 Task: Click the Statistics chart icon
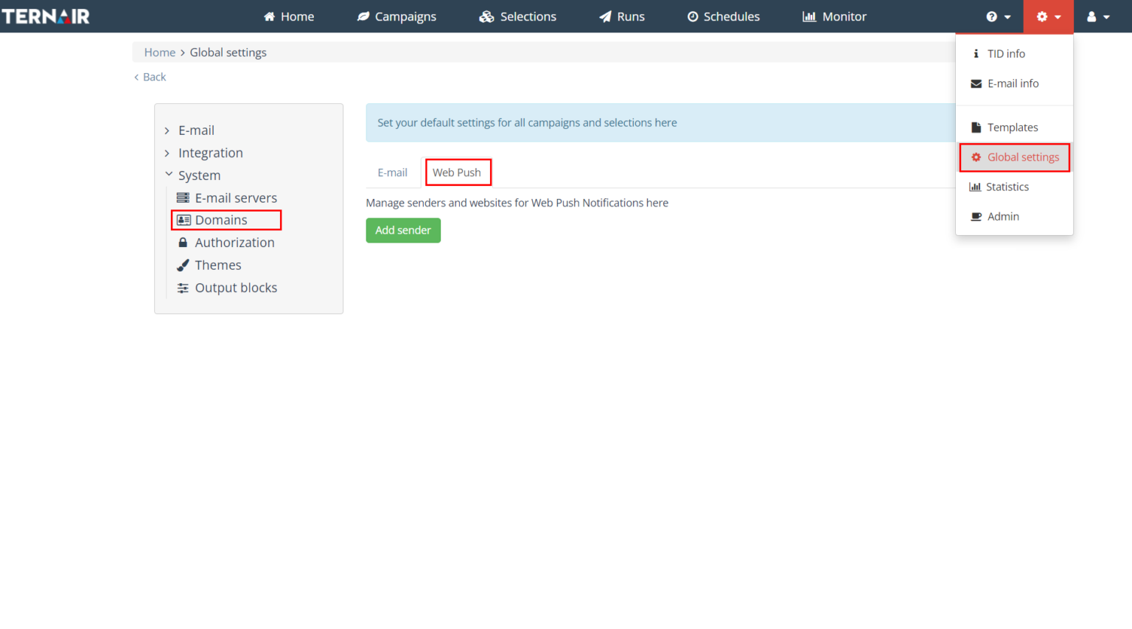coord(975,187)
